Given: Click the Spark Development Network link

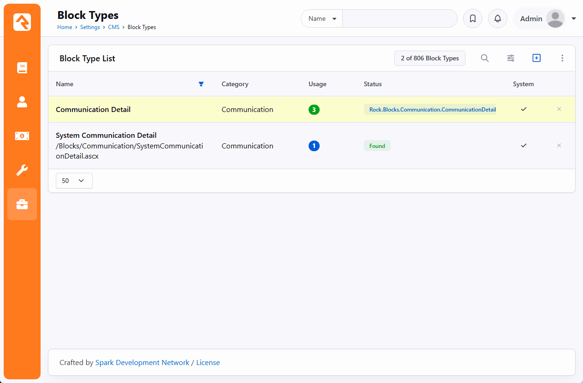Looking at the screenshot, I should click(142, 362).
